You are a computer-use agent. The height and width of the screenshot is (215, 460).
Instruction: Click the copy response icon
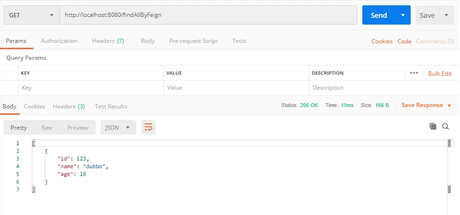point(433,126)
